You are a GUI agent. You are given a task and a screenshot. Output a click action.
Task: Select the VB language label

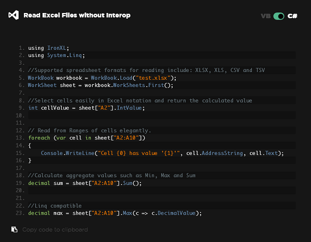click(x=265, y=16)
